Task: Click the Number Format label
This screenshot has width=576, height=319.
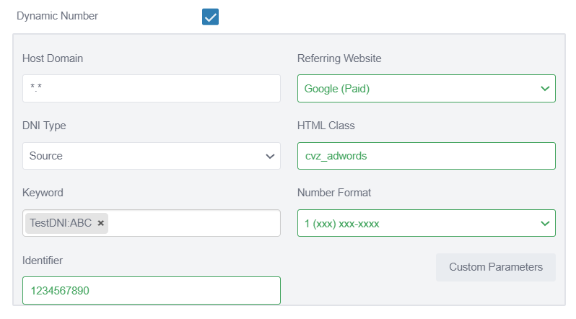Action: (x=334, y=193)
